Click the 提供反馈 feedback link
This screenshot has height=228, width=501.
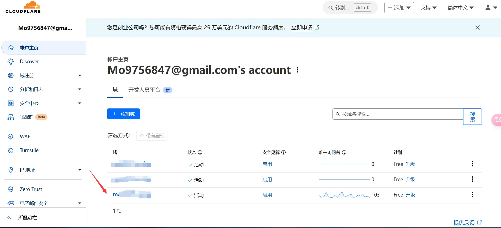467,222
